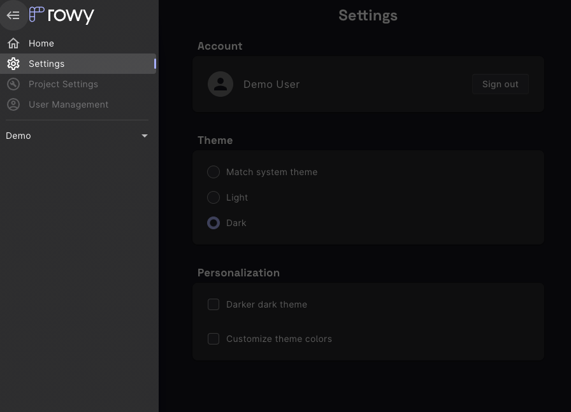Click the User Management person icon
This screenshot has width=571, height=412.
click(13, 104)
